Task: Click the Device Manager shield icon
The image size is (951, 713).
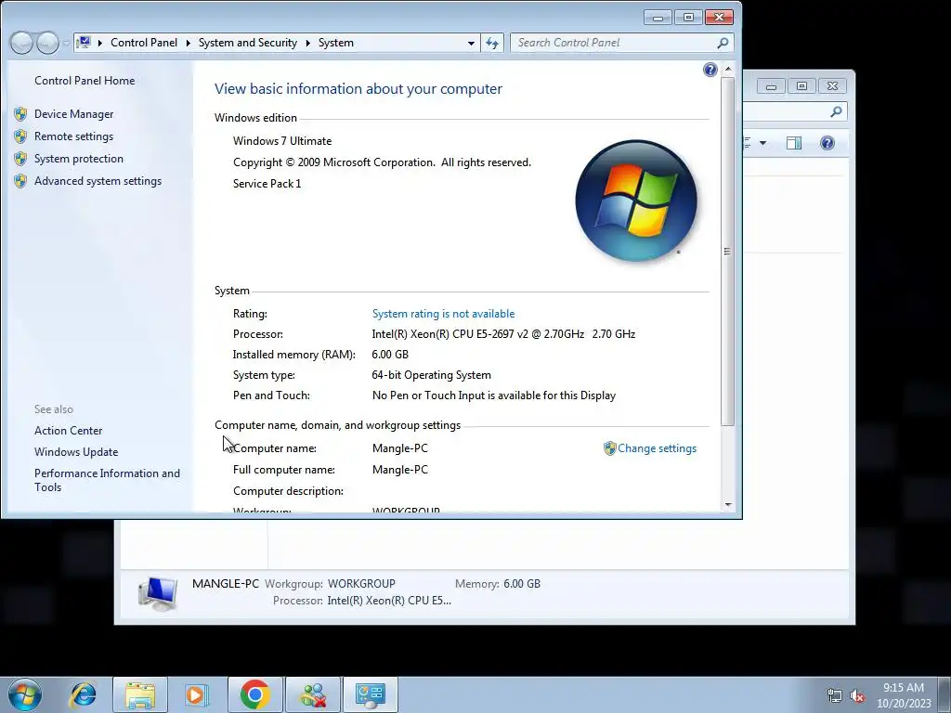Action: (x=20, y=114)
